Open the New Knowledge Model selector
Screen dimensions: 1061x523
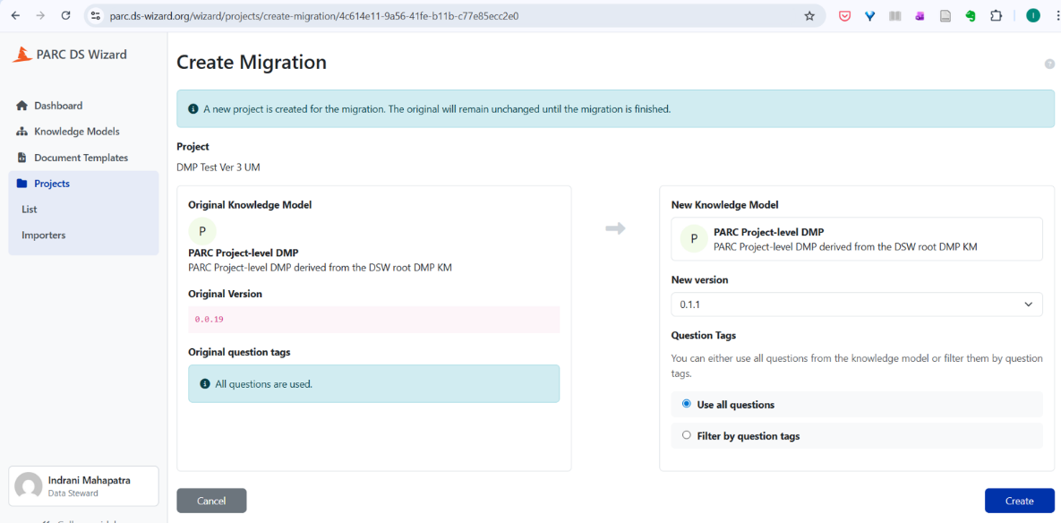click(x=856, y=239)
